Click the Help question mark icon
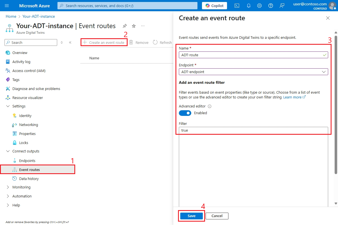 pyautogui.click(x=271, y=6)
